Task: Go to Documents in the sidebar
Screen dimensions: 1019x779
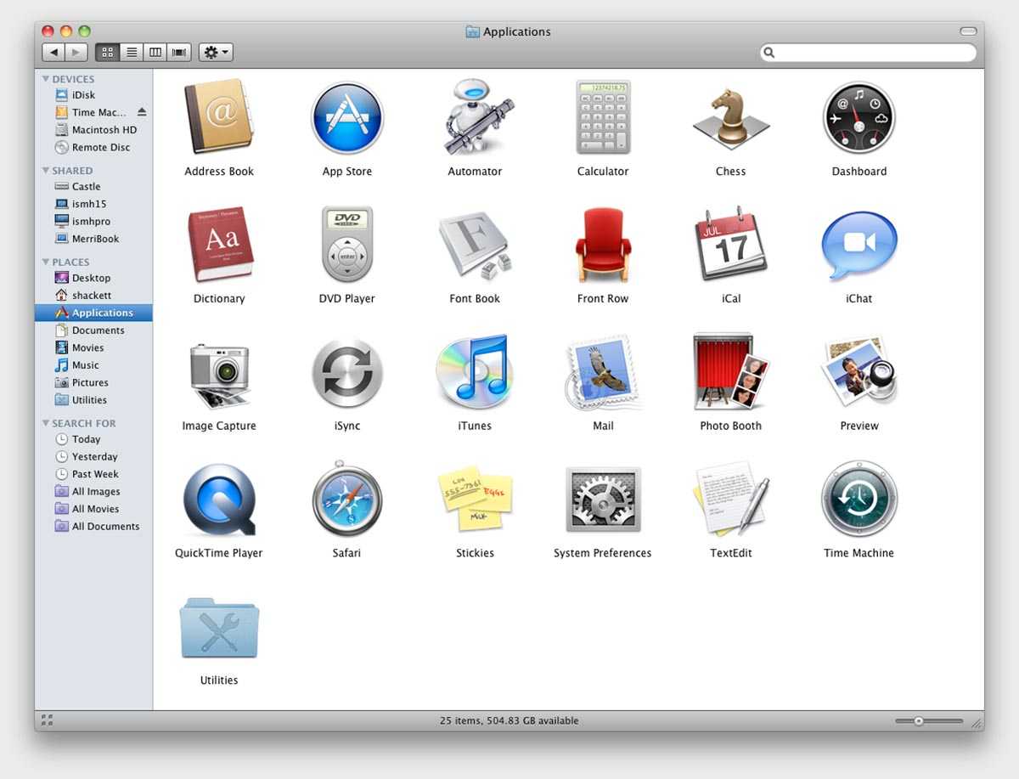Action: [98, 330]
